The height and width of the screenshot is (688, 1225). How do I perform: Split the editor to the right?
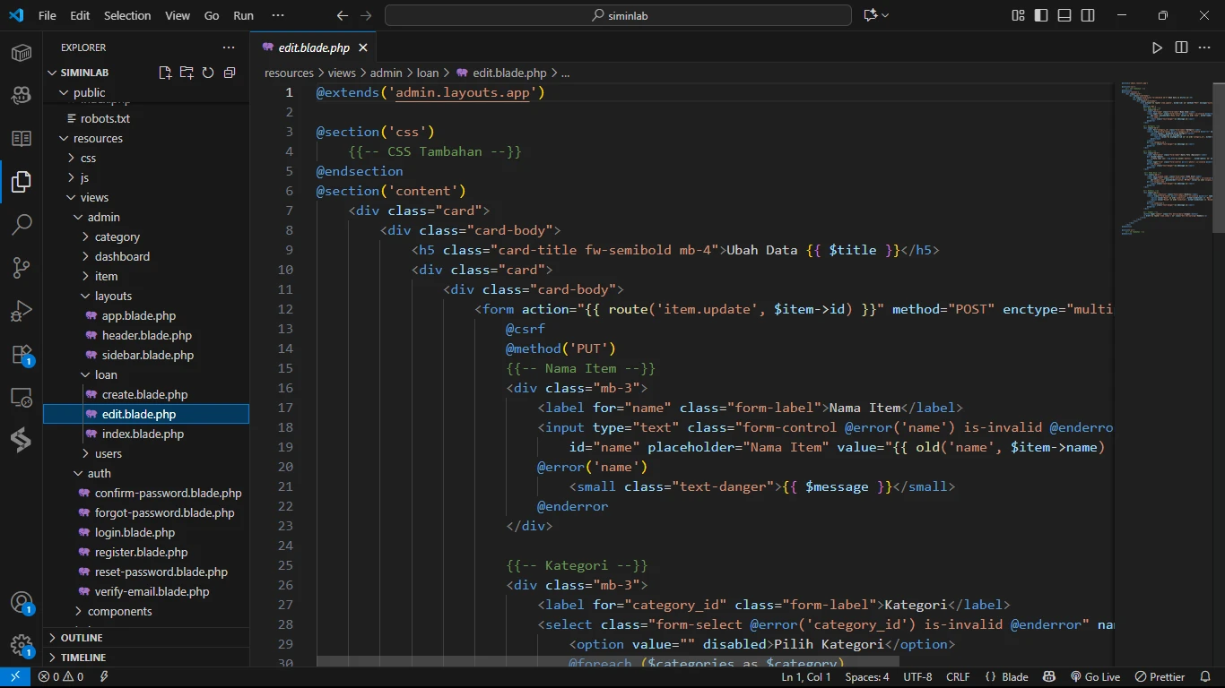point(1181,47)
